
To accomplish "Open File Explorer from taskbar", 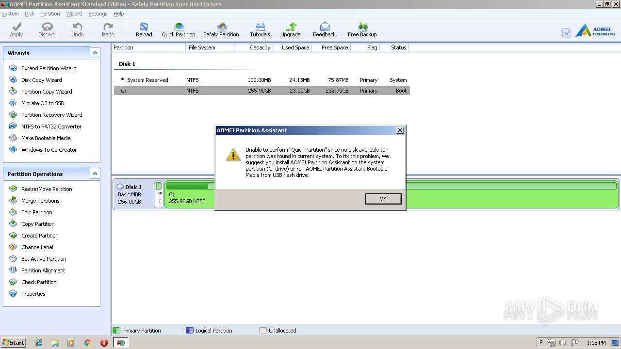I will coord(55,343).
